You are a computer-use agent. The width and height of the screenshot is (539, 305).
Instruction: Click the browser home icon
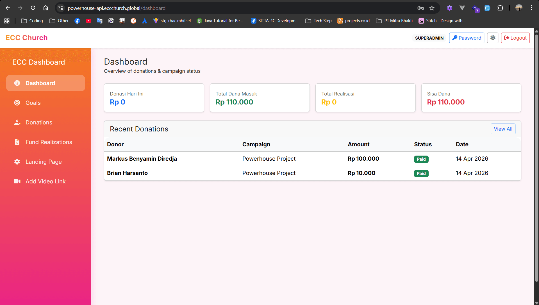tap(46, 8)
